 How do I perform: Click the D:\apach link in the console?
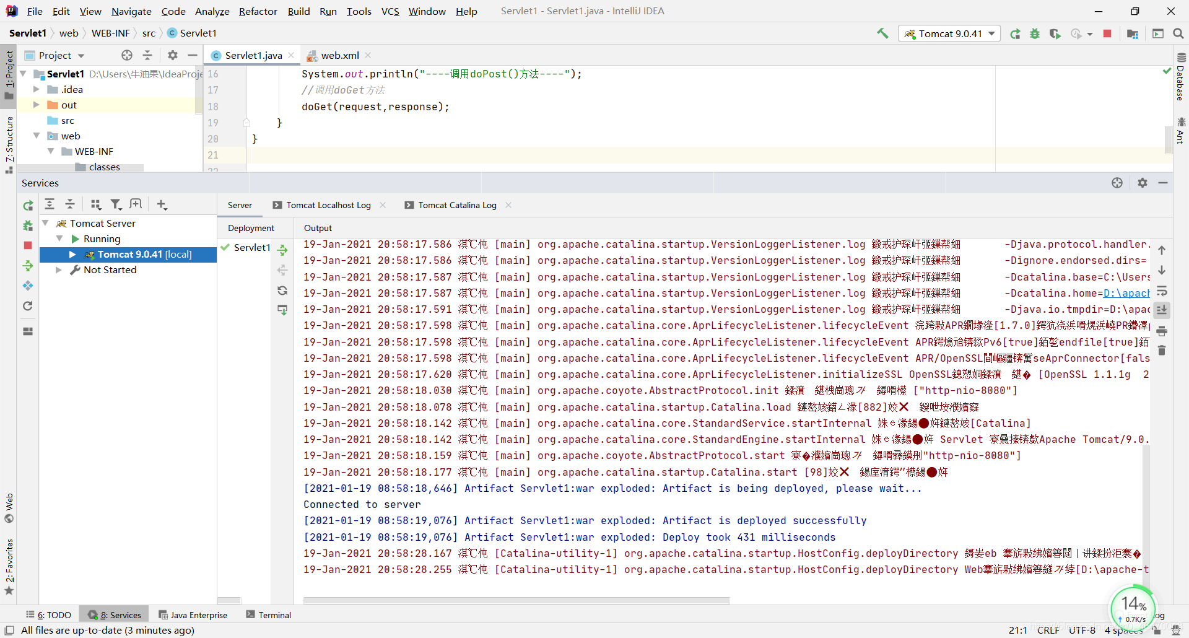[1126, 293]
